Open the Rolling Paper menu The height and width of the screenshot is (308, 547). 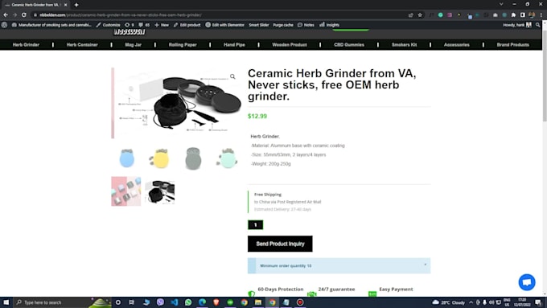pyautogui.click(x=183, y=45)
